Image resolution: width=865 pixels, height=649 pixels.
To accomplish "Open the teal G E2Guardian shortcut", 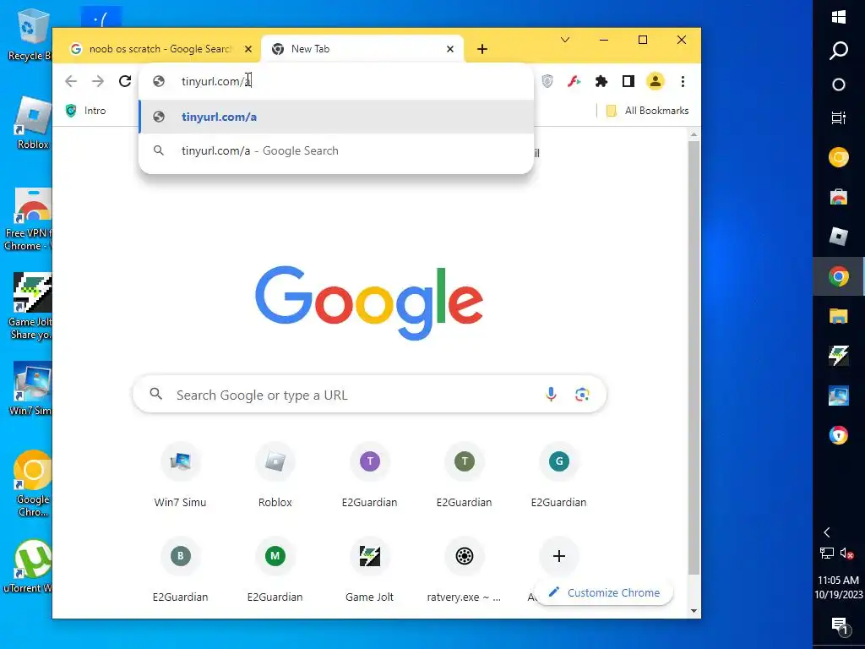I will click(559, 476).
